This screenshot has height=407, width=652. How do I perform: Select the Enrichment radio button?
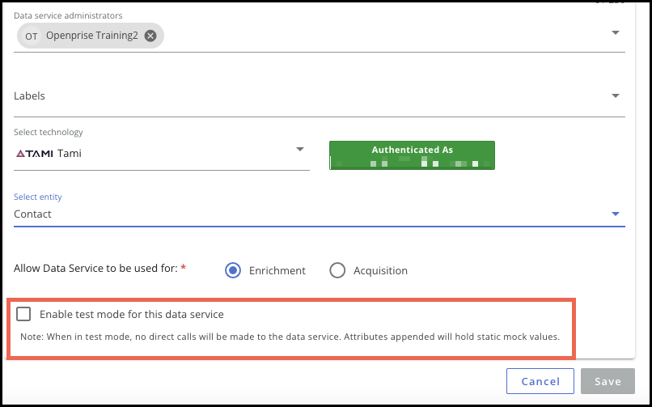[233, 270]
